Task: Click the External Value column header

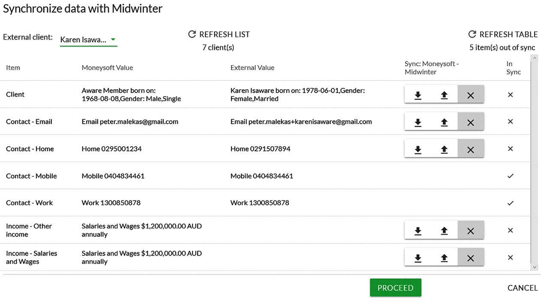Action: tap(252, 68)
